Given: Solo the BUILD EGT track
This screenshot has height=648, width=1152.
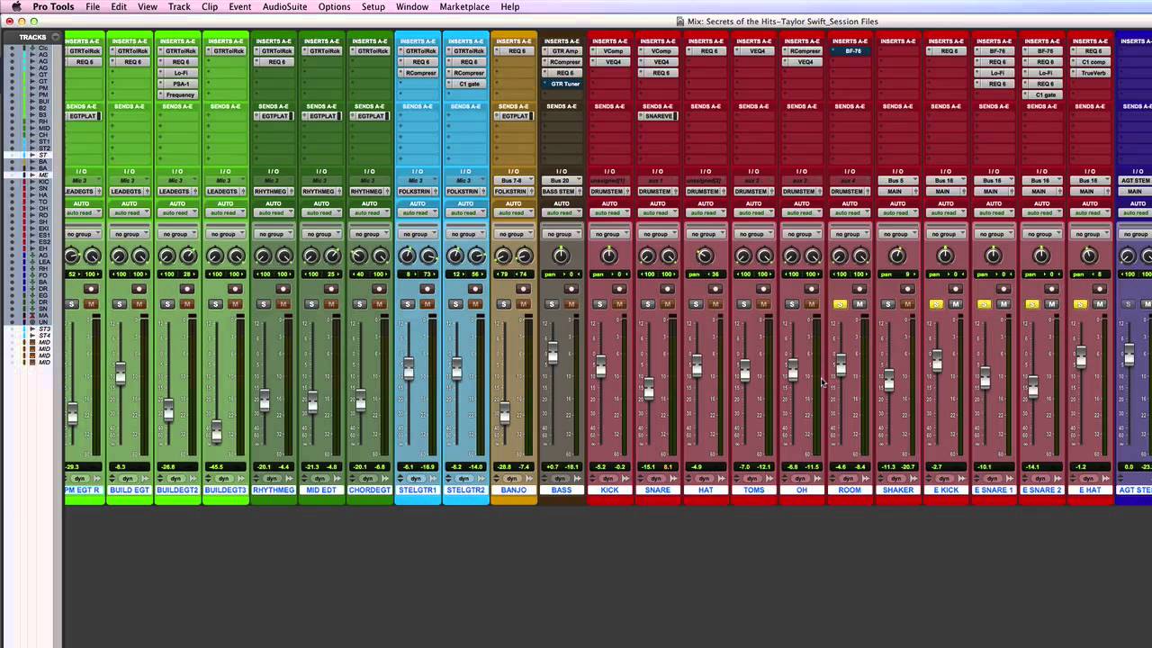Looking at the screenshot, I should point(120,304).
